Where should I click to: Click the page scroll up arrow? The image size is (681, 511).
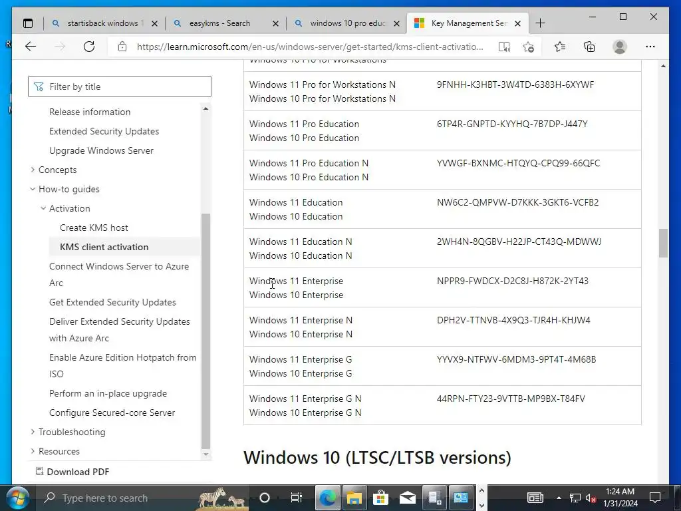[663, 66]
